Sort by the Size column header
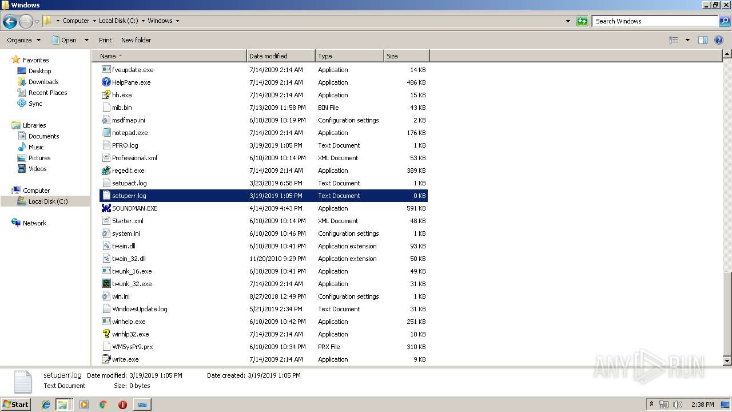The height and width of the screenshot is (412, 732). 407,56
